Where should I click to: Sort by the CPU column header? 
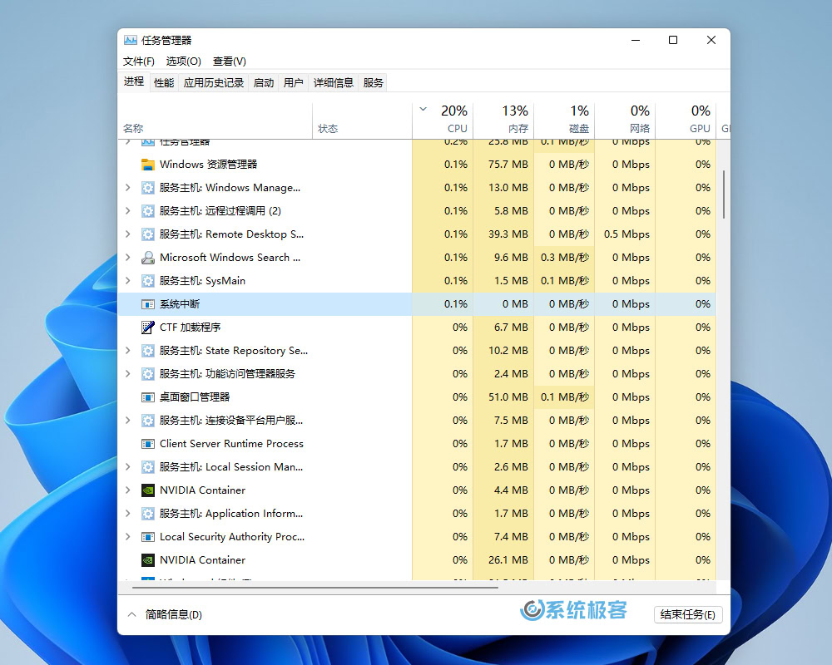point(443,120)
